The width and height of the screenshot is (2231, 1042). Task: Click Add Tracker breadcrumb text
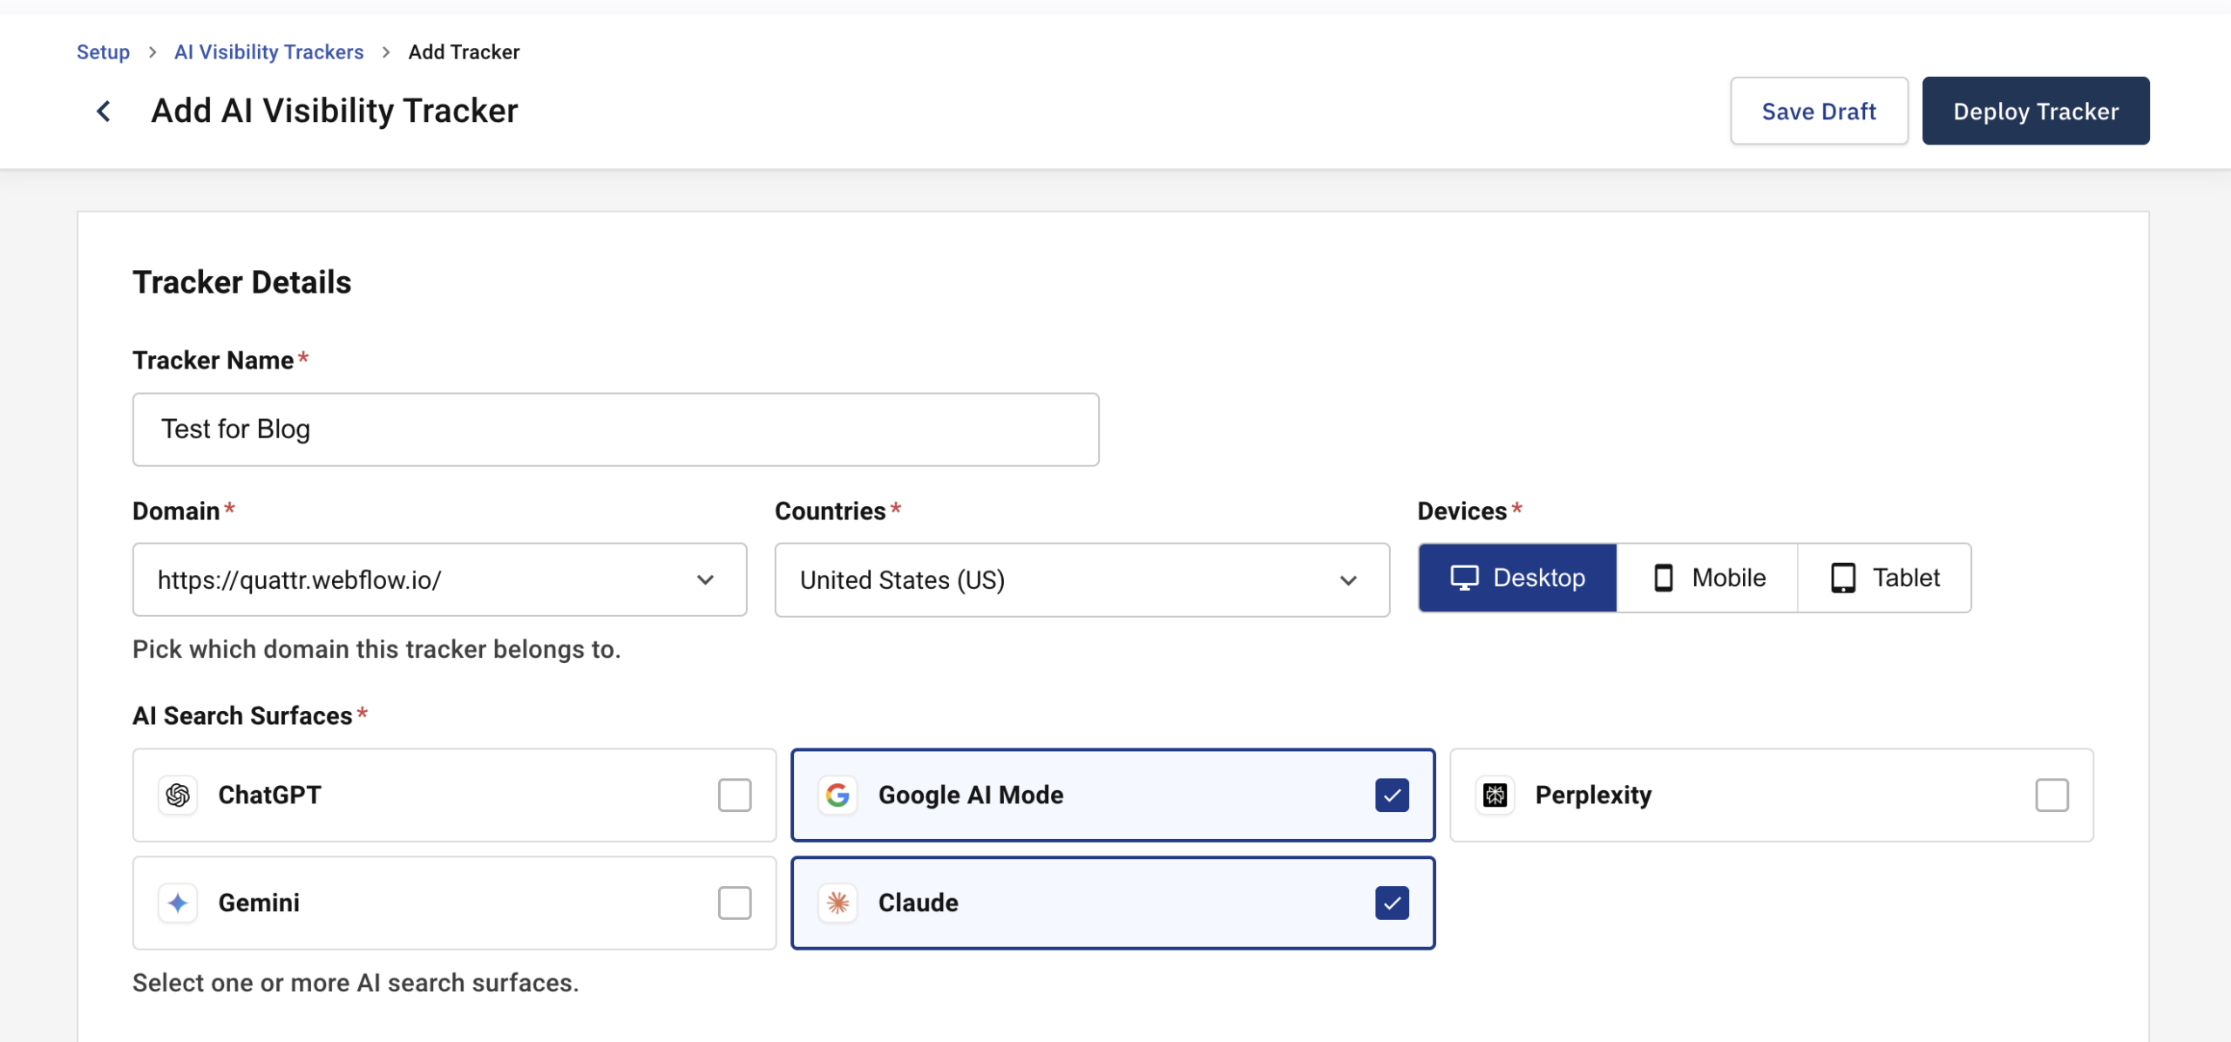pos(464,51)
